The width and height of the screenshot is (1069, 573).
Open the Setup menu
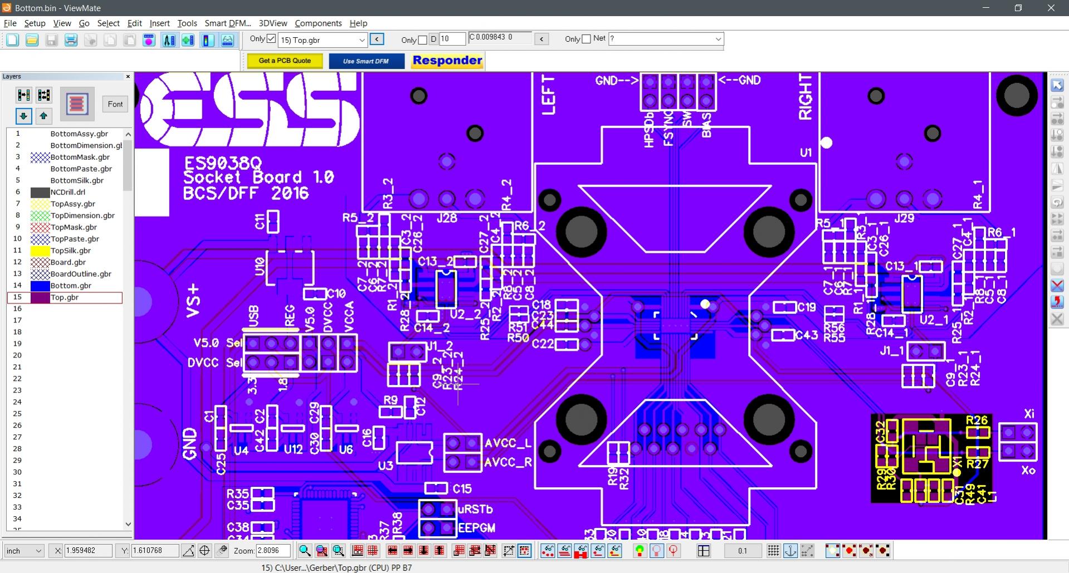(x=35, y=23)
